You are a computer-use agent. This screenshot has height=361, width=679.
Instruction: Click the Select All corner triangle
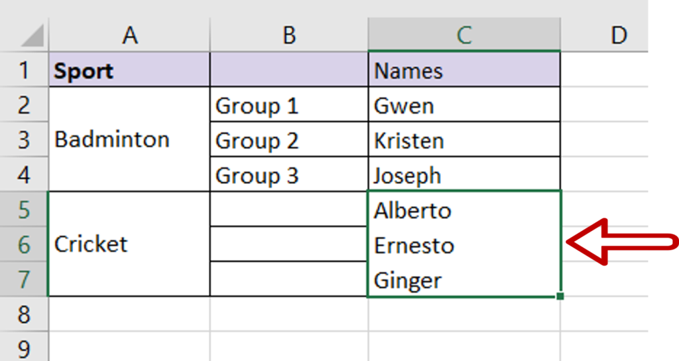(x=32, y=35)
